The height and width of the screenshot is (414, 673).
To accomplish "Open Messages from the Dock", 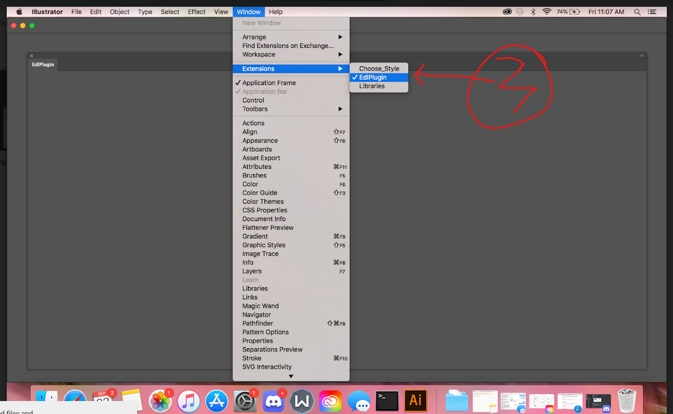I will pyautogui.click(x=359, y=400).
